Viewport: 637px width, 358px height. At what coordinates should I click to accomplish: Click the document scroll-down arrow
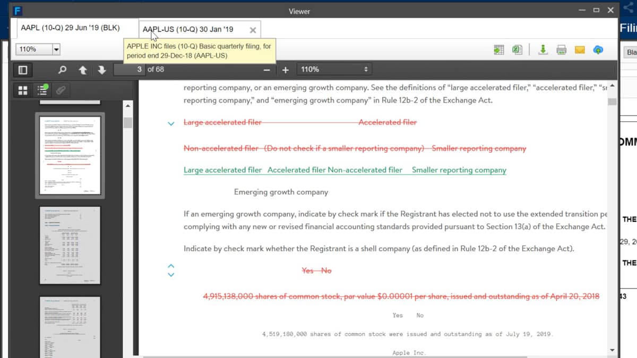tap(612, 351)
